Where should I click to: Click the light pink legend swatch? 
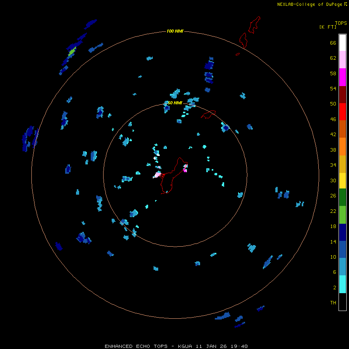(342, 60)
